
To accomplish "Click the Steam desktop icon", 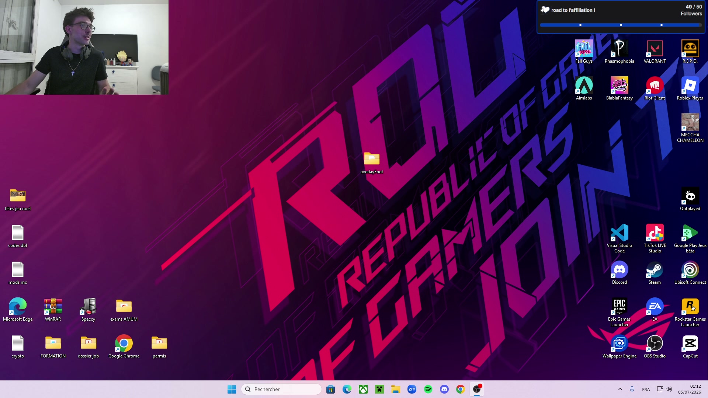I will click(655, 273).
